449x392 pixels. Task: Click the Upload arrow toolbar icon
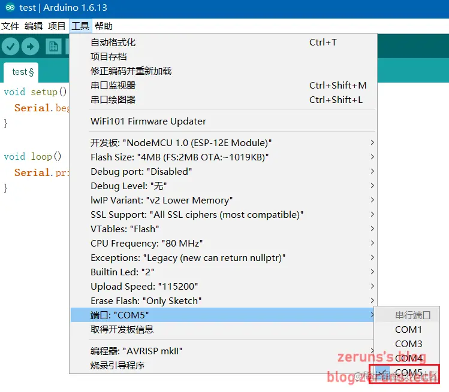pyautogui.click(x=31, y=46)
